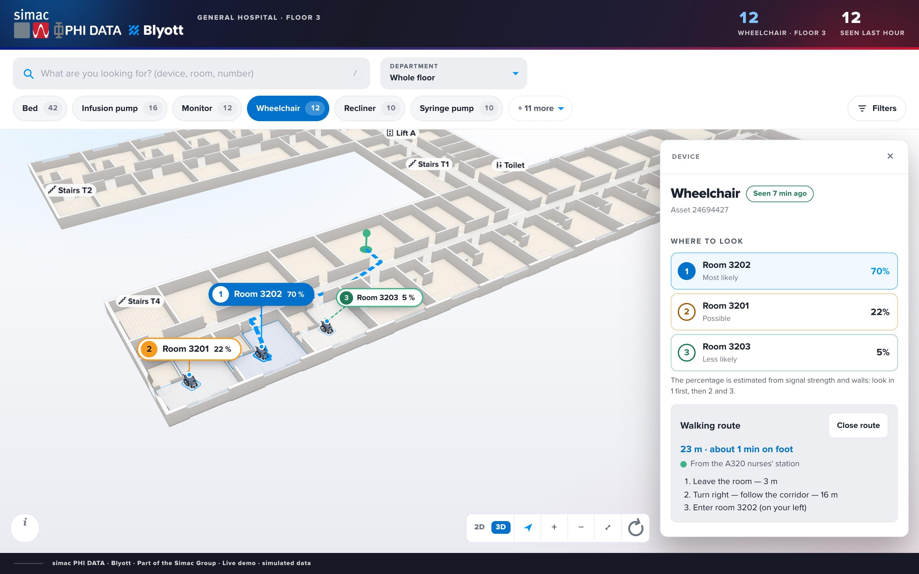The image size is (919, 574).
Task: Click the Close route button
Action: pos(858,425)
